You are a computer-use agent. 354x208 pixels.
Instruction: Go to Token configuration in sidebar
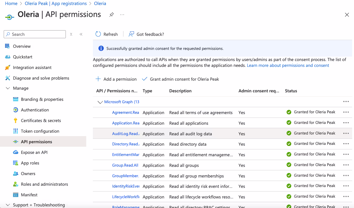pos(40,131)
